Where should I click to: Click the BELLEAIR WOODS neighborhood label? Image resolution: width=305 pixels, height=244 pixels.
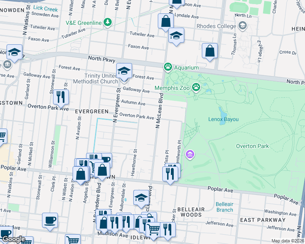191,212
